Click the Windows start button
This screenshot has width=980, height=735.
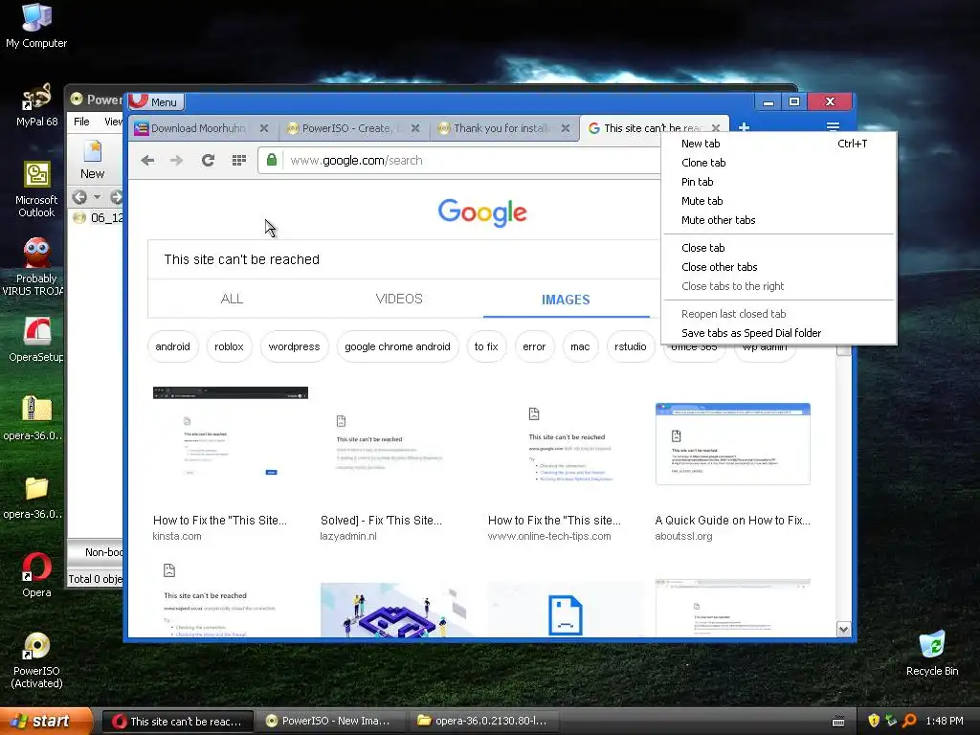point(46,721)
